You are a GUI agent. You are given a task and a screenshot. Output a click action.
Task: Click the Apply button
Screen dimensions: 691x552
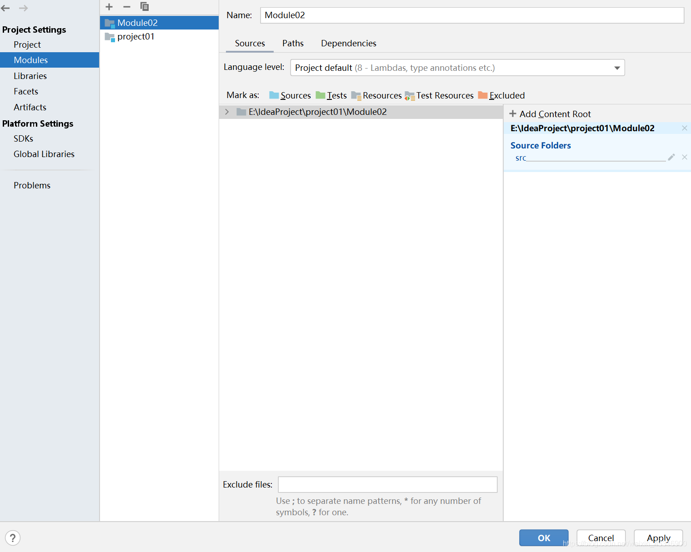point(658,538)
